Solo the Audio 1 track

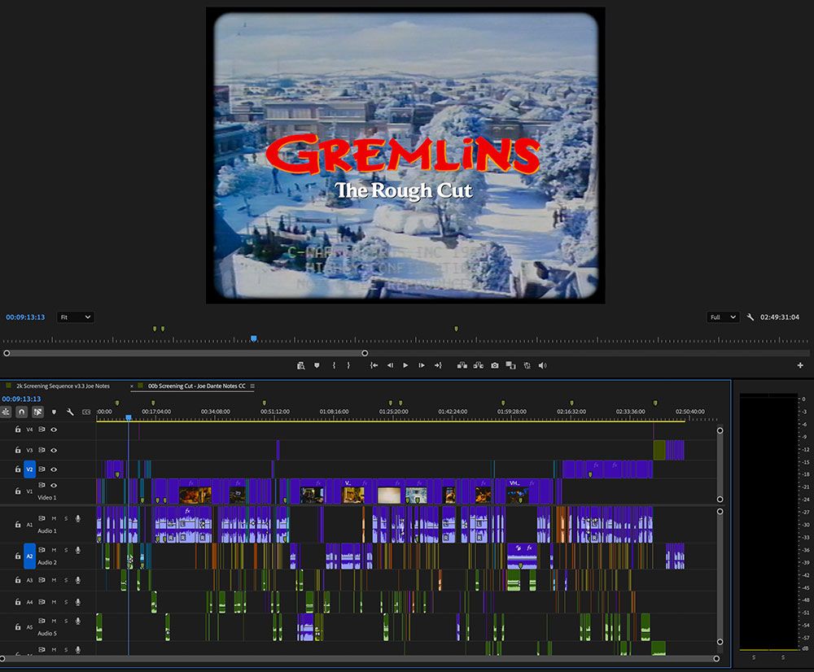tap(66, 519)
